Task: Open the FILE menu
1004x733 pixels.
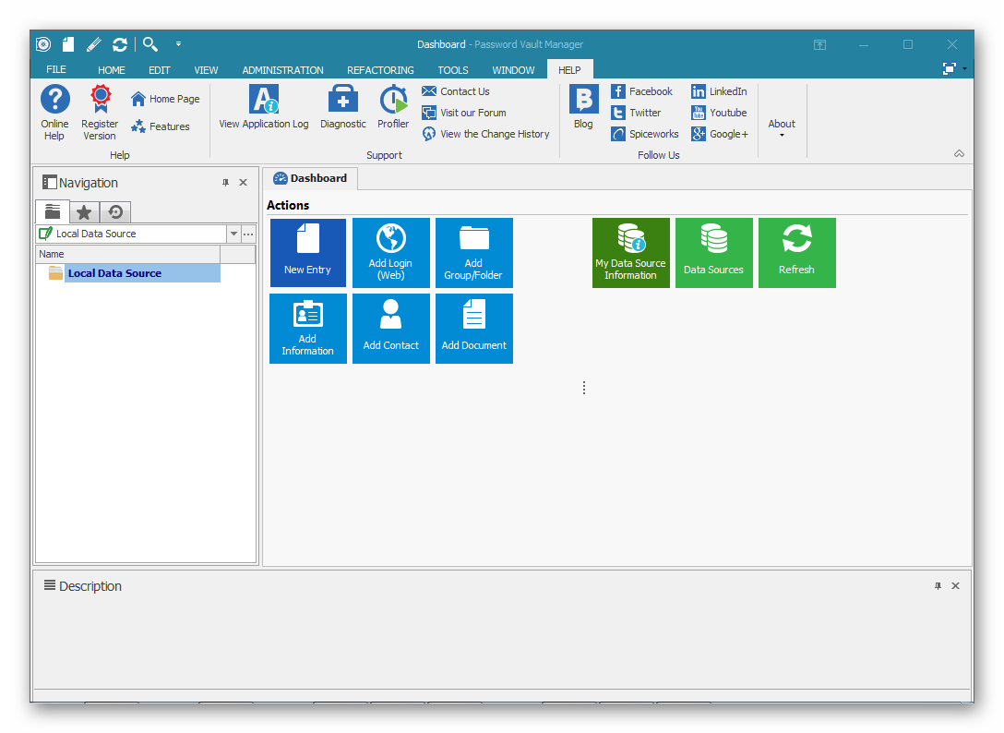Action: coord(56,70)
